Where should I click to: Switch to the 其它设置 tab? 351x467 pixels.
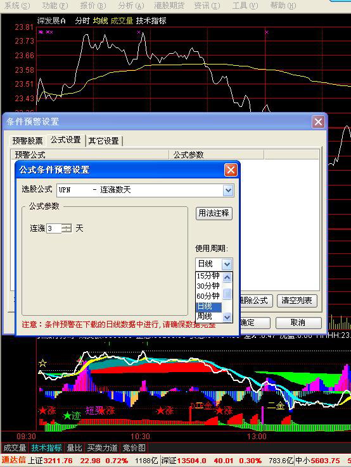click(x=104, y=140)
